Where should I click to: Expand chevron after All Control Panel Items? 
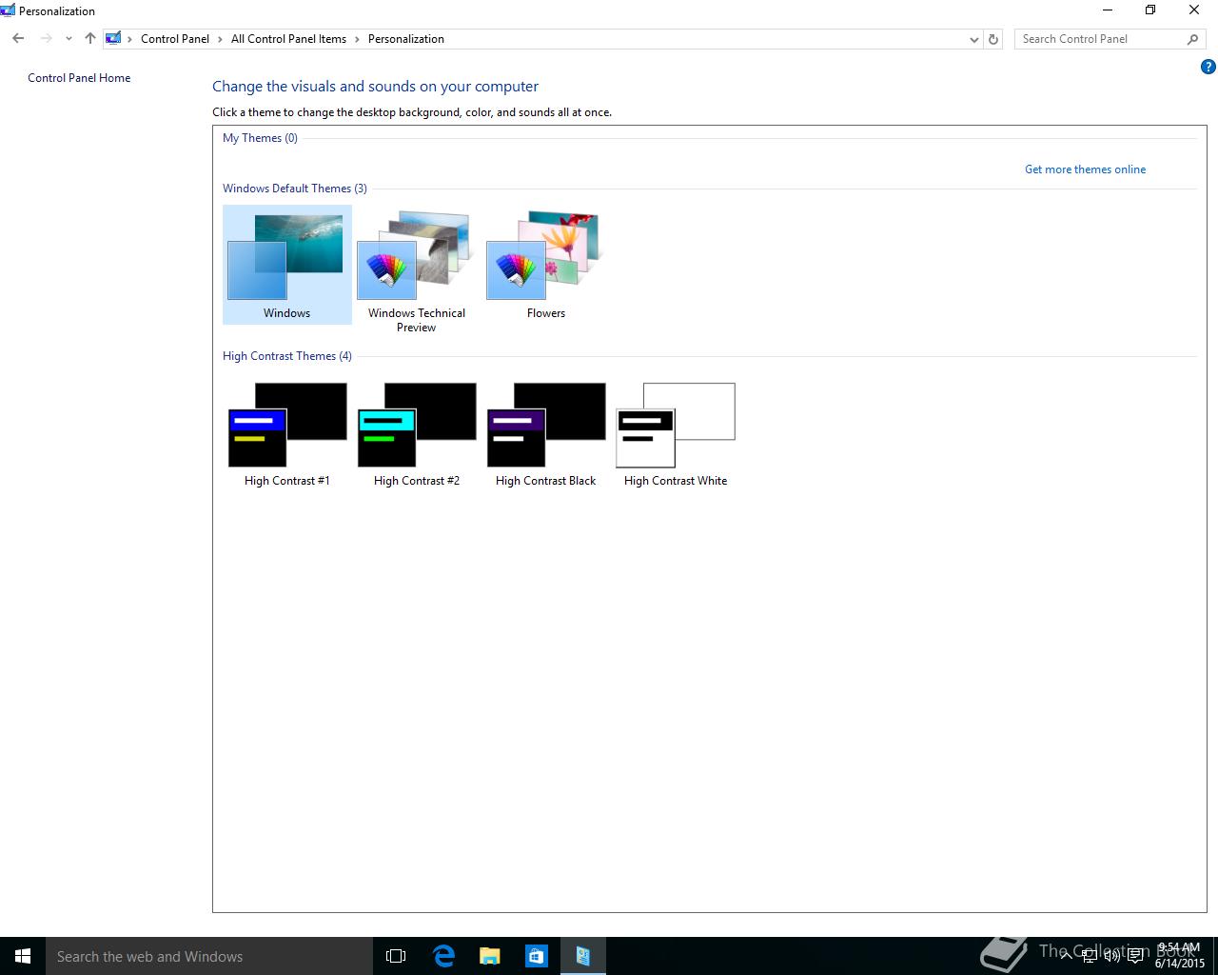(x=358, y=39)
